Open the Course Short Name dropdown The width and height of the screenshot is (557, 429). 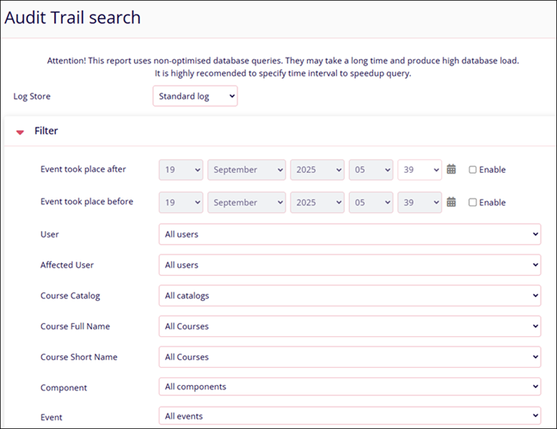[350, 357]
